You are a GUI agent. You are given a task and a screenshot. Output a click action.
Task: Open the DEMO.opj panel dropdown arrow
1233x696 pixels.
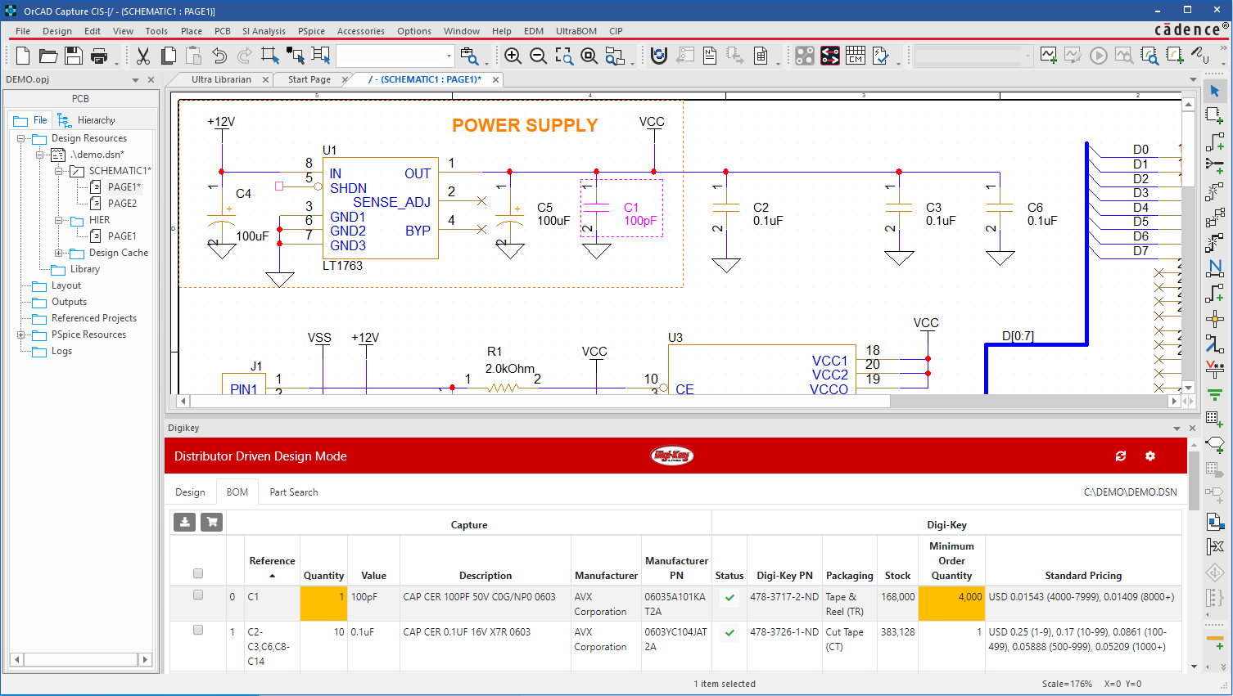click(x=136, y=80)
